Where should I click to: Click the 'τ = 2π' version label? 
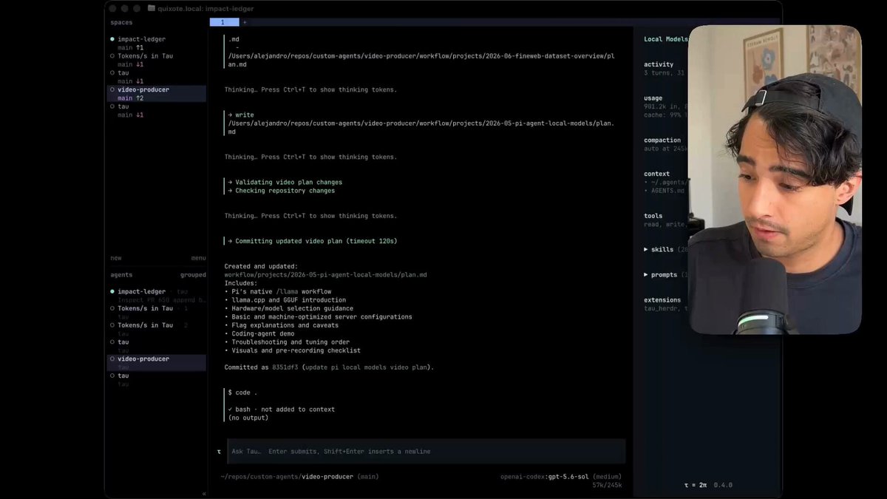click(696, 485)
